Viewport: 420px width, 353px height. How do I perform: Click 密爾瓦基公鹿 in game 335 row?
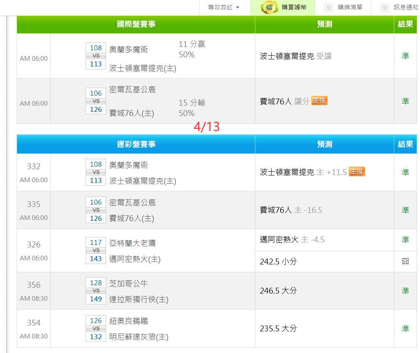132,202
